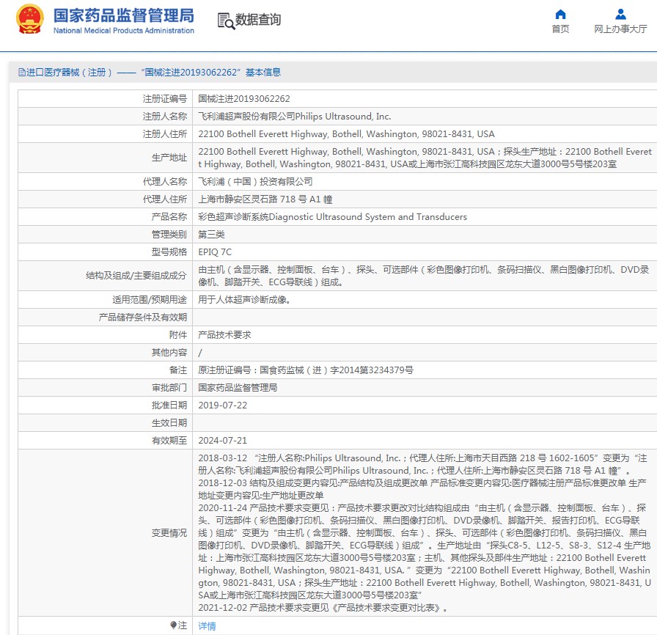Select the 2021-12-02 change record entry
The image size is (657, 635).
(323, 608)
